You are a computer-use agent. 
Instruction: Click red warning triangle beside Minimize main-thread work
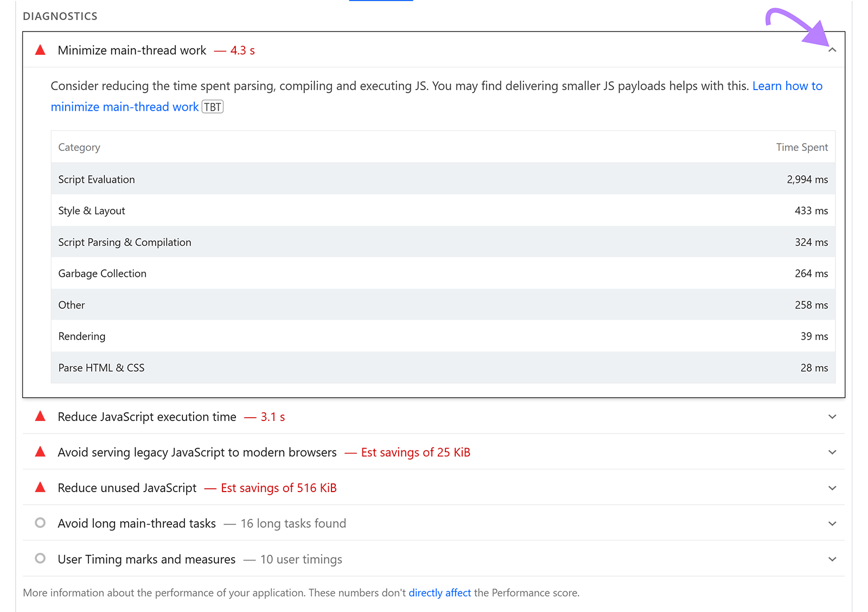(x=40, y=50)
